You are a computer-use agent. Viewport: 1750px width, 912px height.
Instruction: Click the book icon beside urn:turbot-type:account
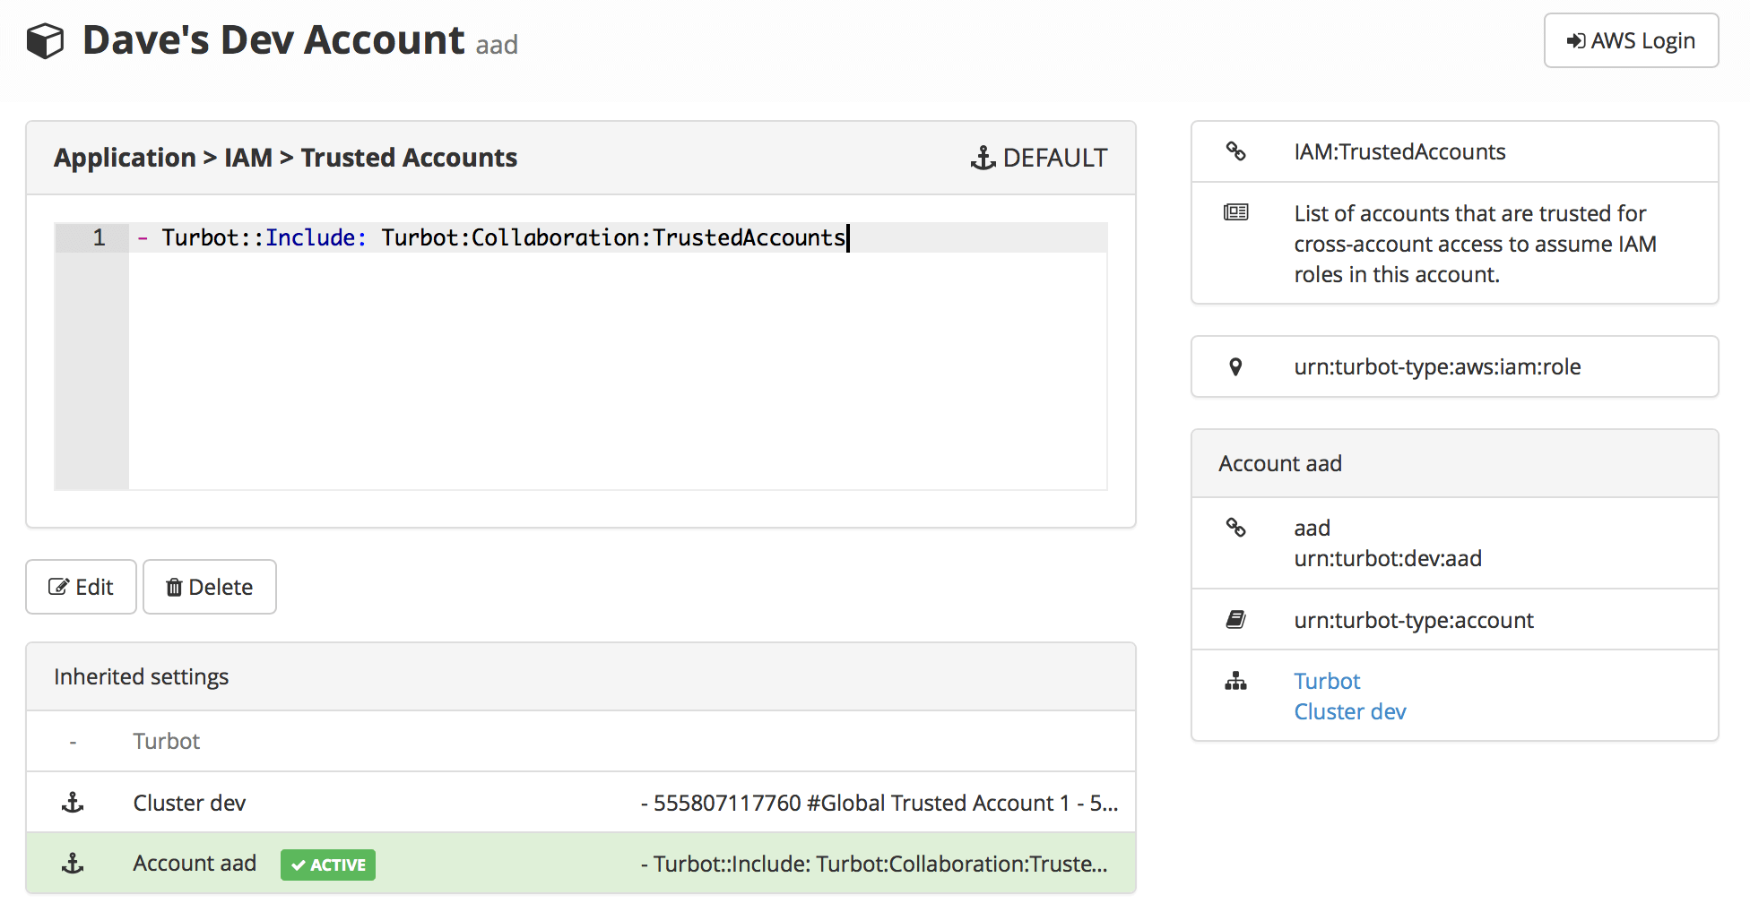(x=1235, y=619)
